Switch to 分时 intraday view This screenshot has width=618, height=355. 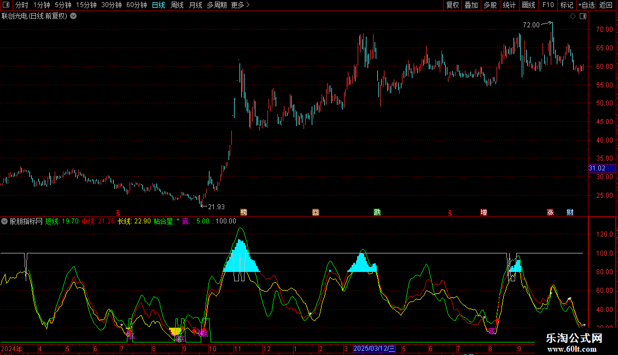[22, 5]
